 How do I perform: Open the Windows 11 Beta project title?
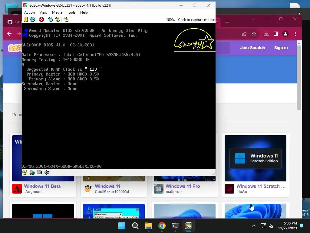tap(42, 186)
